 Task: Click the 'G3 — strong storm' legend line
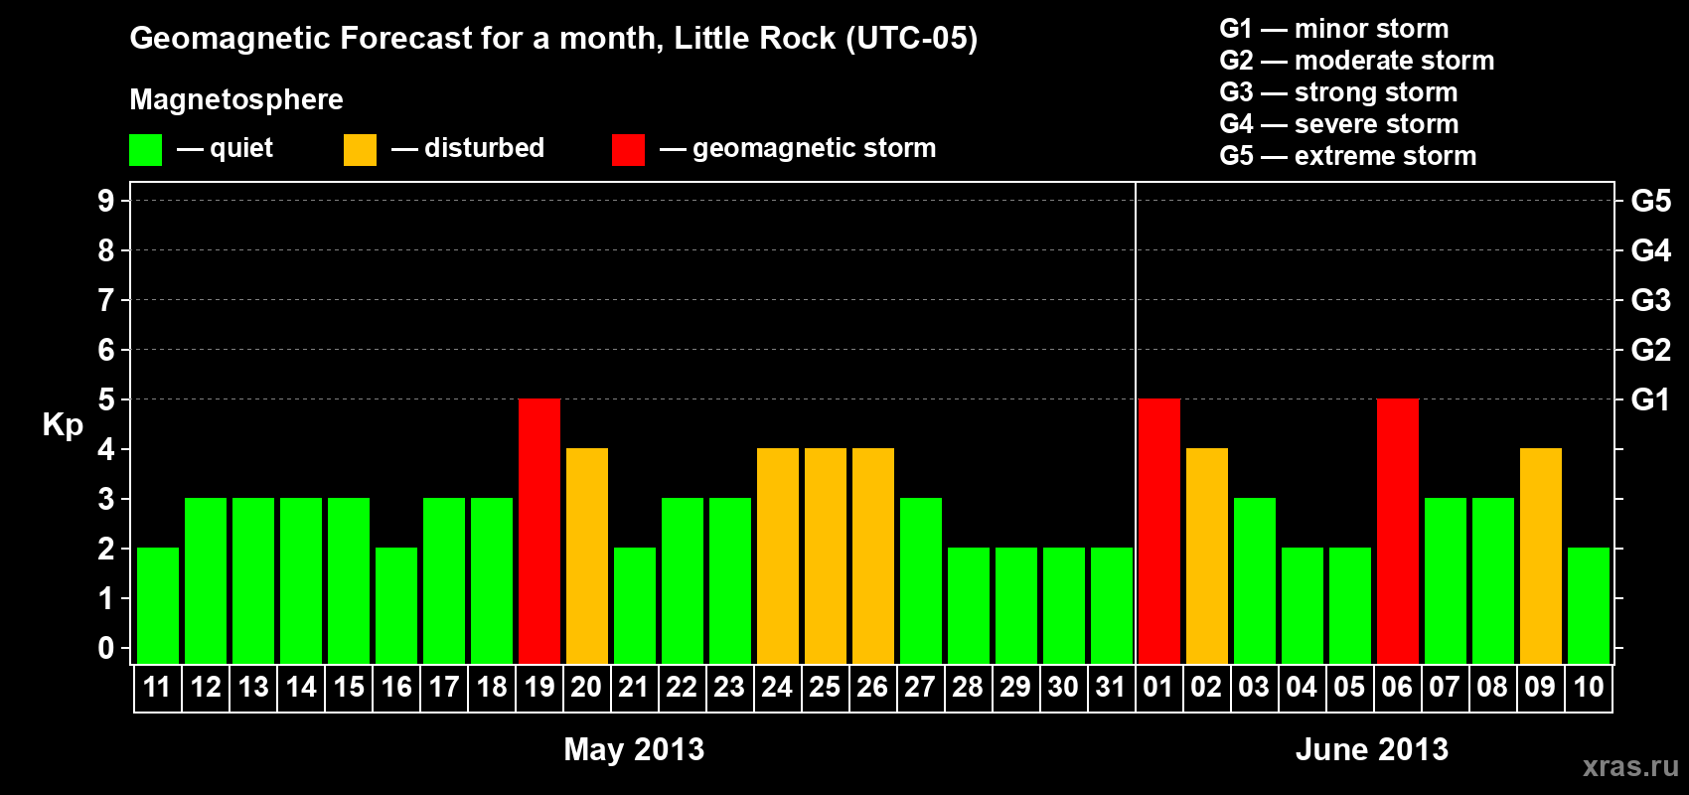click(1339, 92)
